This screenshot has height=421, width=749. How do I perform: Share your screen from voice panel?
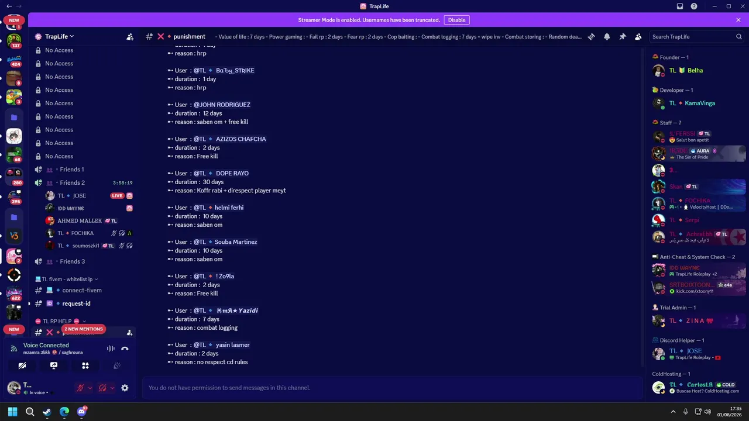point(54,365)
